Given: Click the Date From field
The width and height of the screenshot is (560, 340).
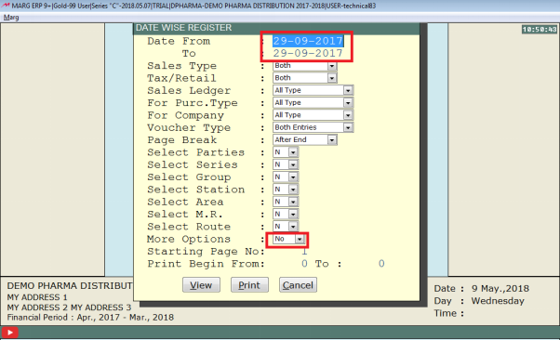Looking at the screenshot, I should (308, 41).
